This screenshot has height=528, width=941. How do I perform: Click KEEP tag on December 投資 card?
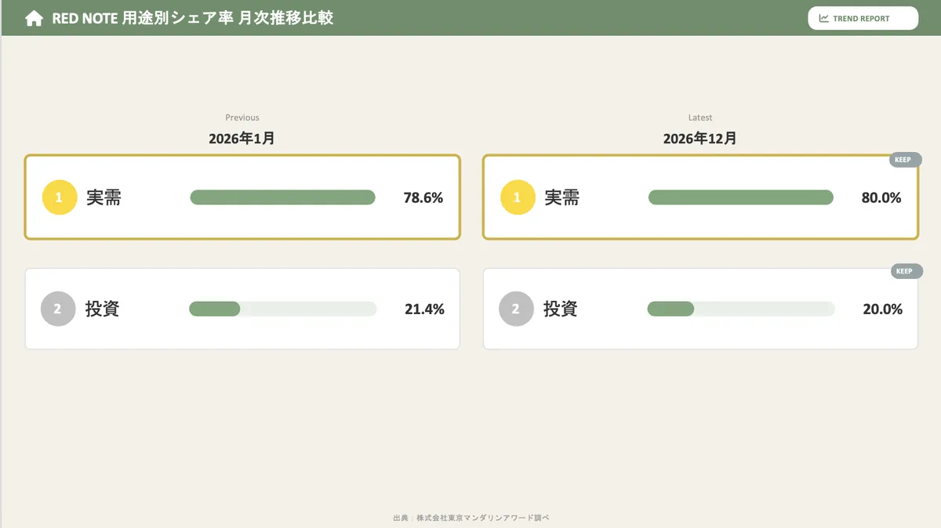point(906,272)
